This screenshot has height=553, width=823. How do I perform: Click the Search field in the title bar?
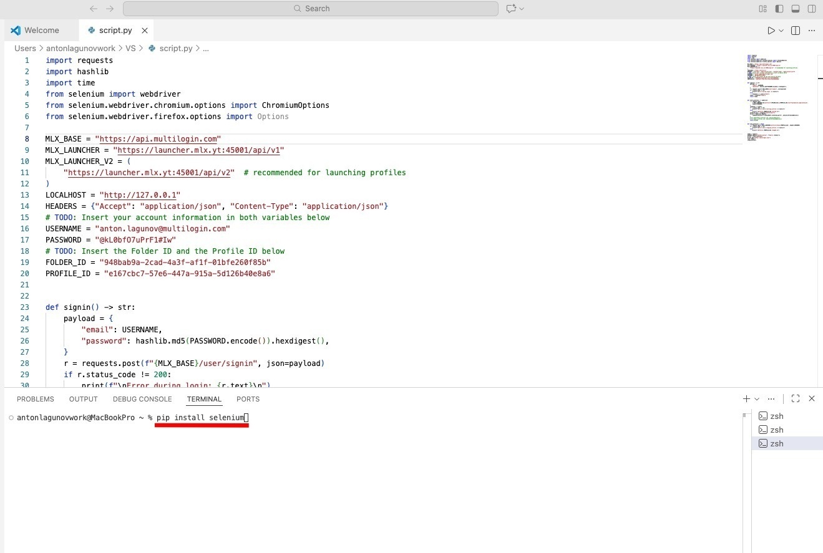click(311, 8)
